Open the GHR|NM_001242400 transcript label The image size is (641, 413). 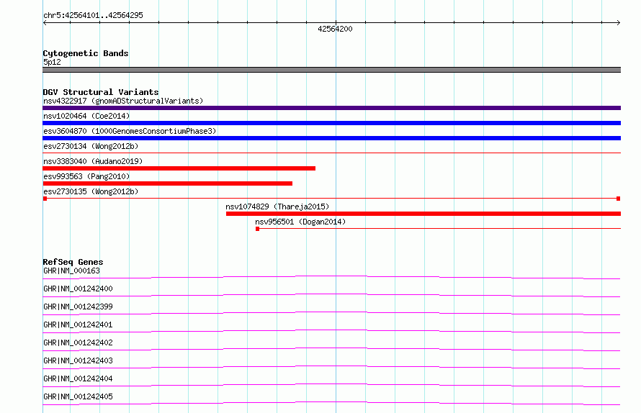tap(78, 289)
